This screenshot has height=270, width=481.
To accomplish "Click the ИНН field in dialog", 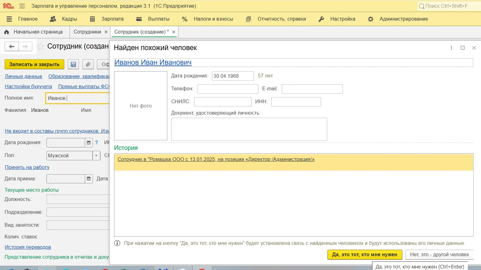I will [x=296, y=102].
